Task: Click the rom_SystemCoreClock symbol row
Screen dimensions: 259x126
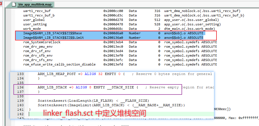Action: tap(42, 42)
